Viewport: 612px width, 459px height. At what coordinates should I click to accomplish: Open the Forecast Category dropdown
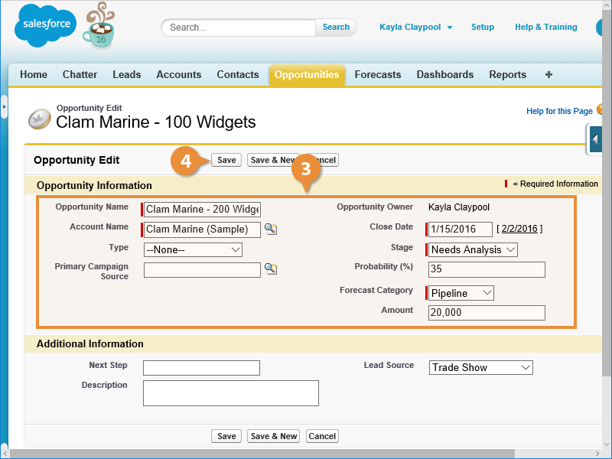pyautogui.click(x=461, y=293)
